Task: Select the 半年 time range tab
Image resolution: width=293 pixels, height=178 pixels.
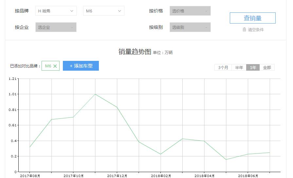Action: pyautogui.click(x=239, y=67)
